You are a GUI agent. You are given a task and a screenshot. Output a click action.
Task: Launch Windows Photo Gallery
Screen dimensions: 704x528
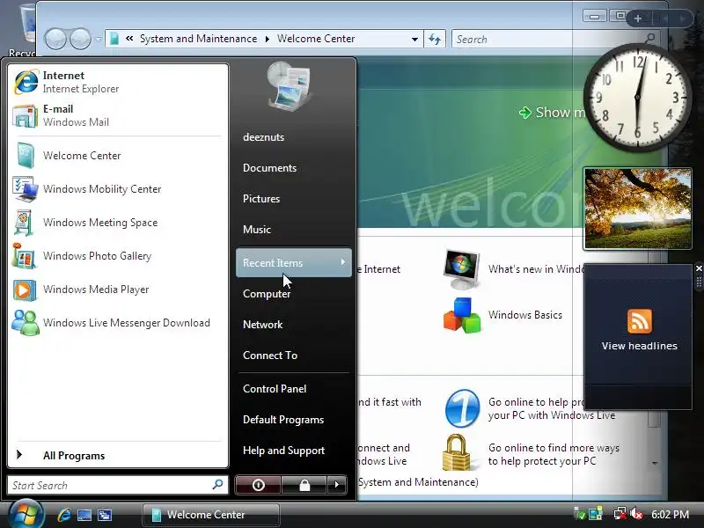tap(118, 256)
